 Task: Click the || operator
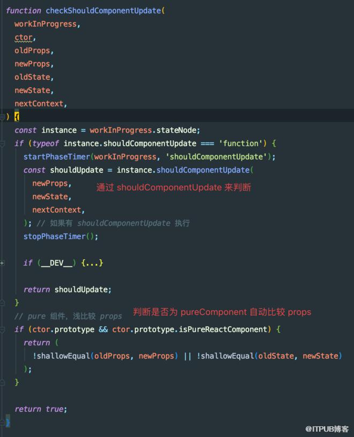click(188, 356)
